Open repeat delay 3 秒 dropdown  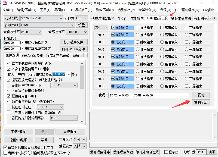tap(80, 139)
